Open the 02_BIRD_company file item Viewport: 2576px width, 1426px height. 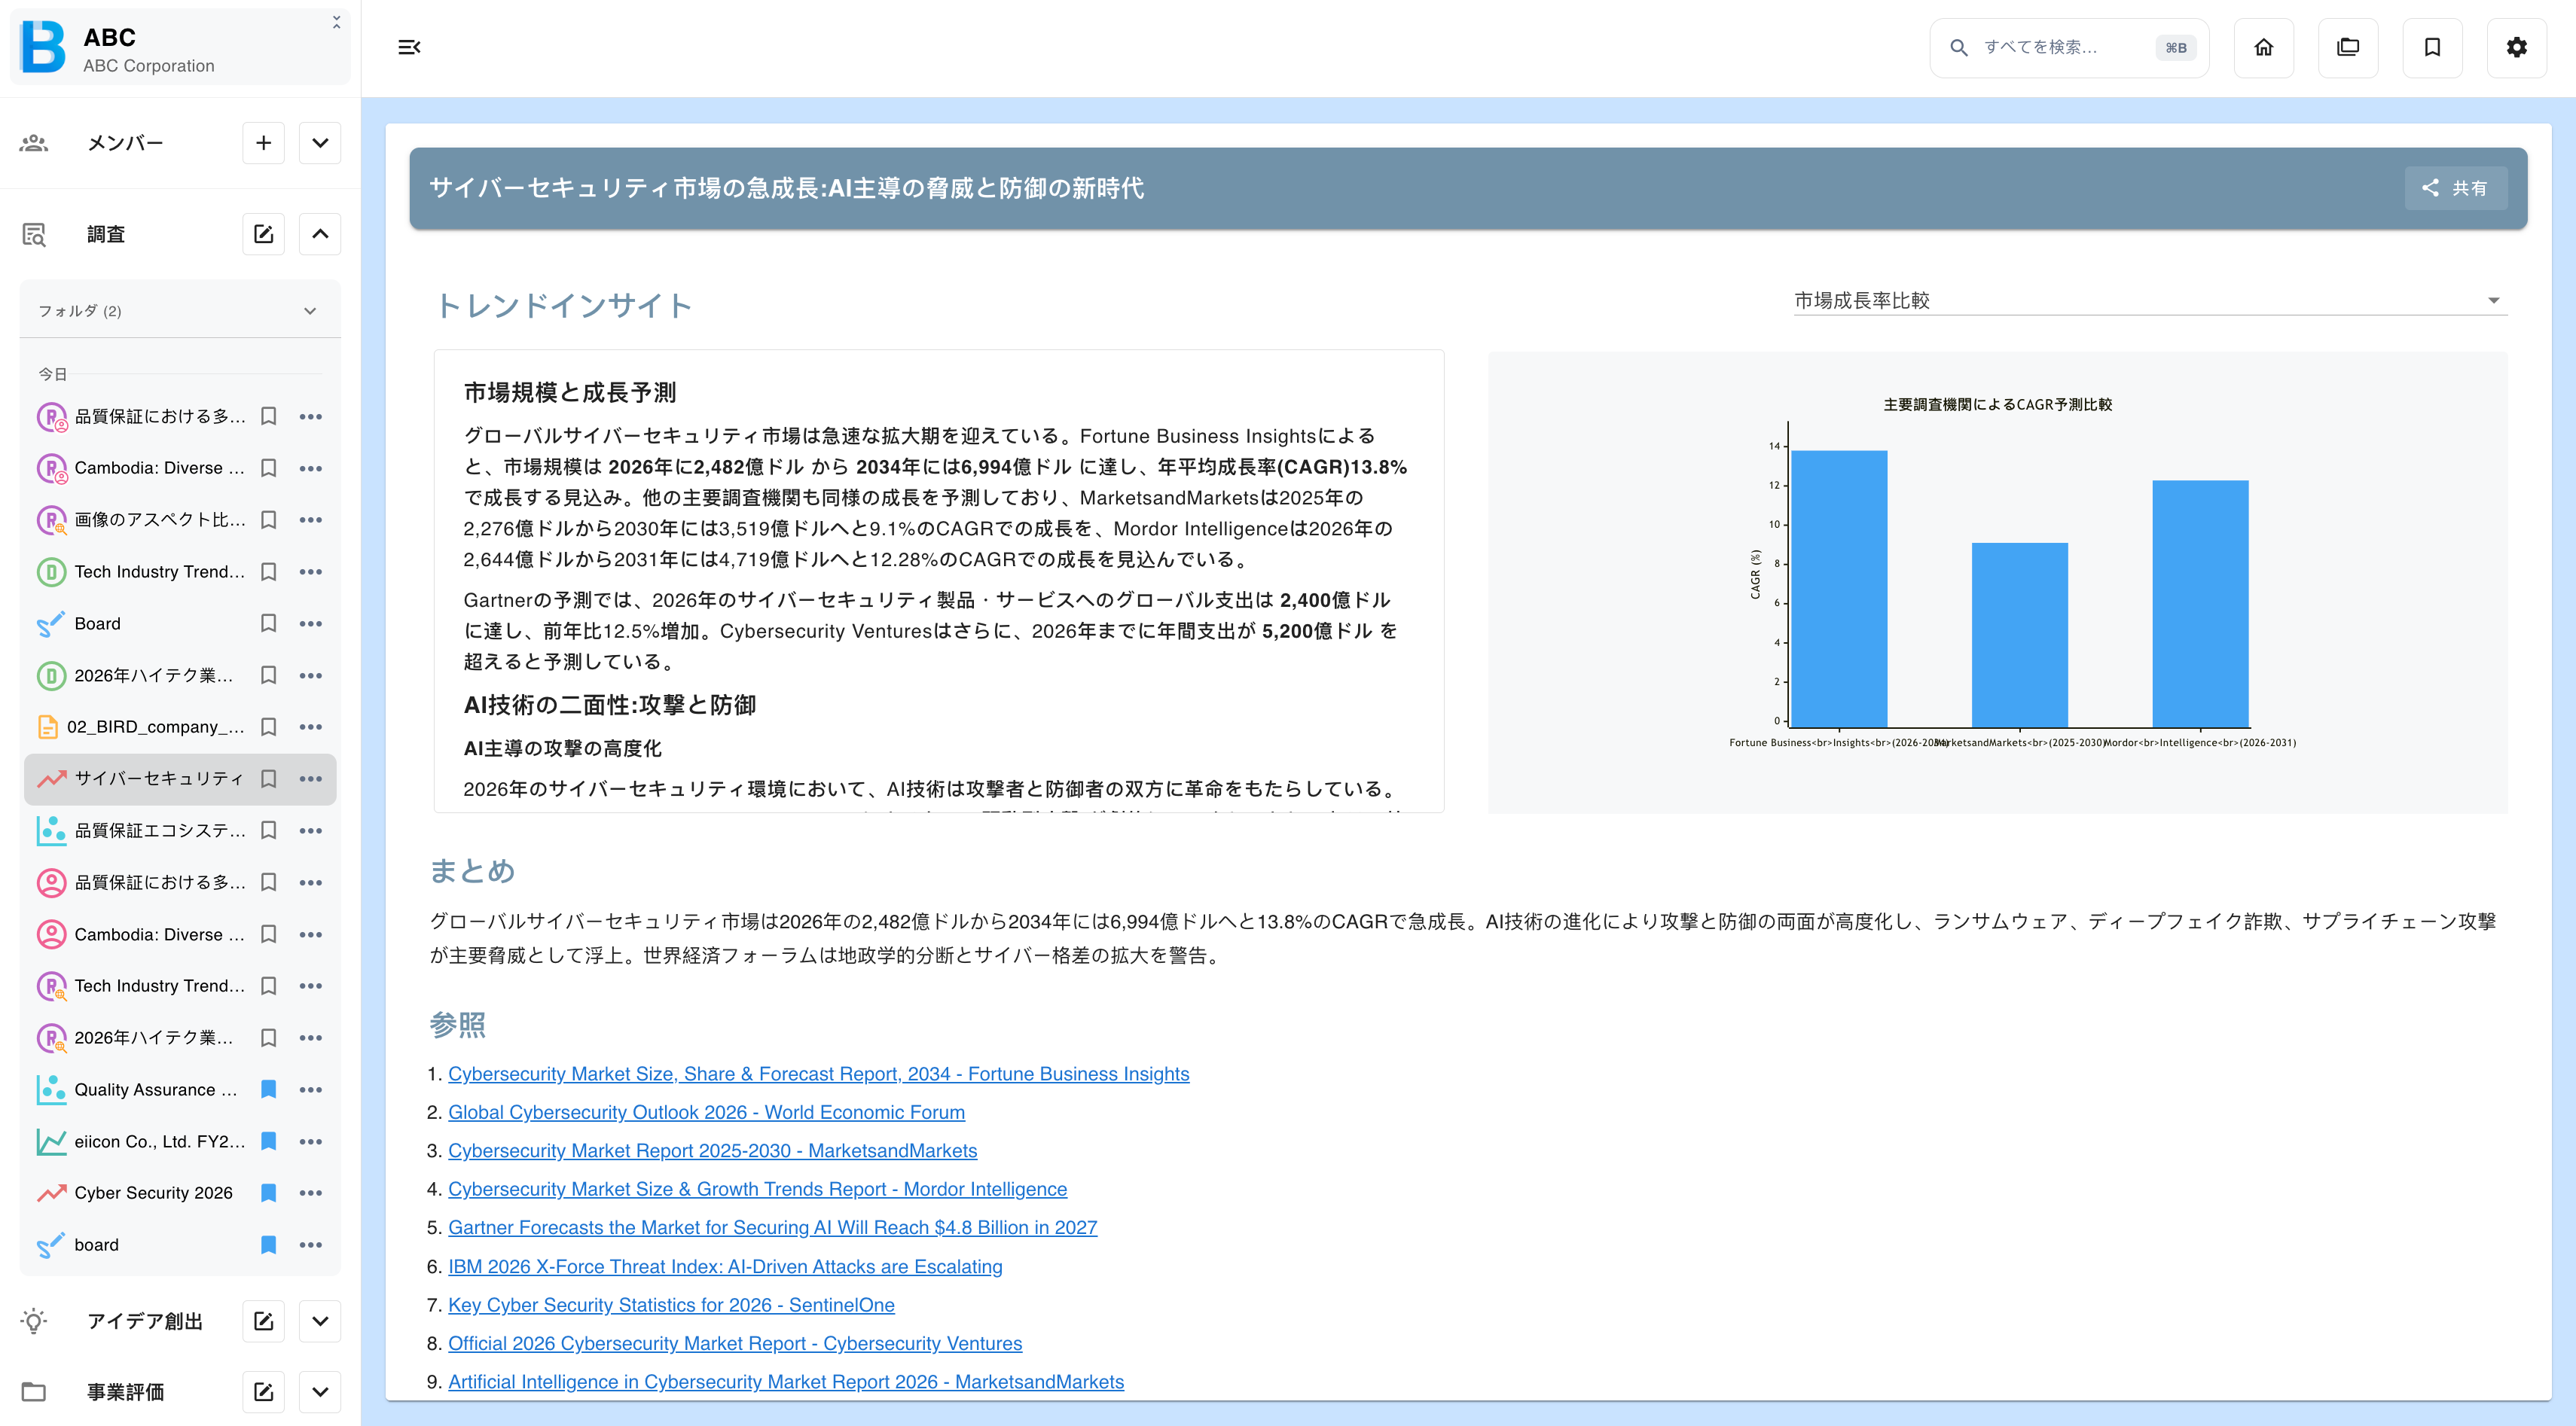(x=155, y=727)
